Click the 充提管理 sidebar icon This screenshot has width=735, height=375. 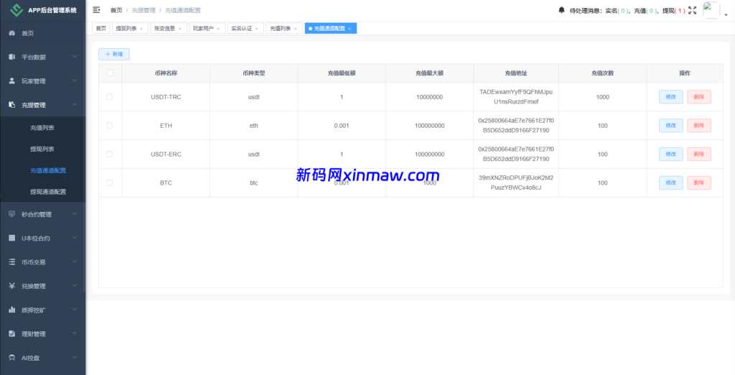12,105
